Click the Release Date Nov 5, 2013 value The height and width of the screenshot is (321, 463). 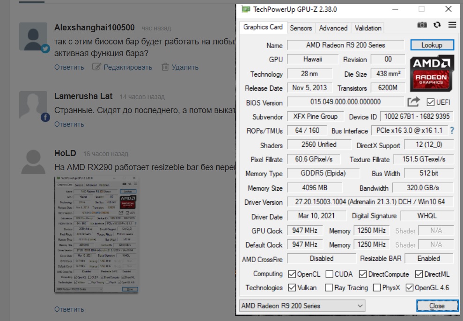[309, 88]
